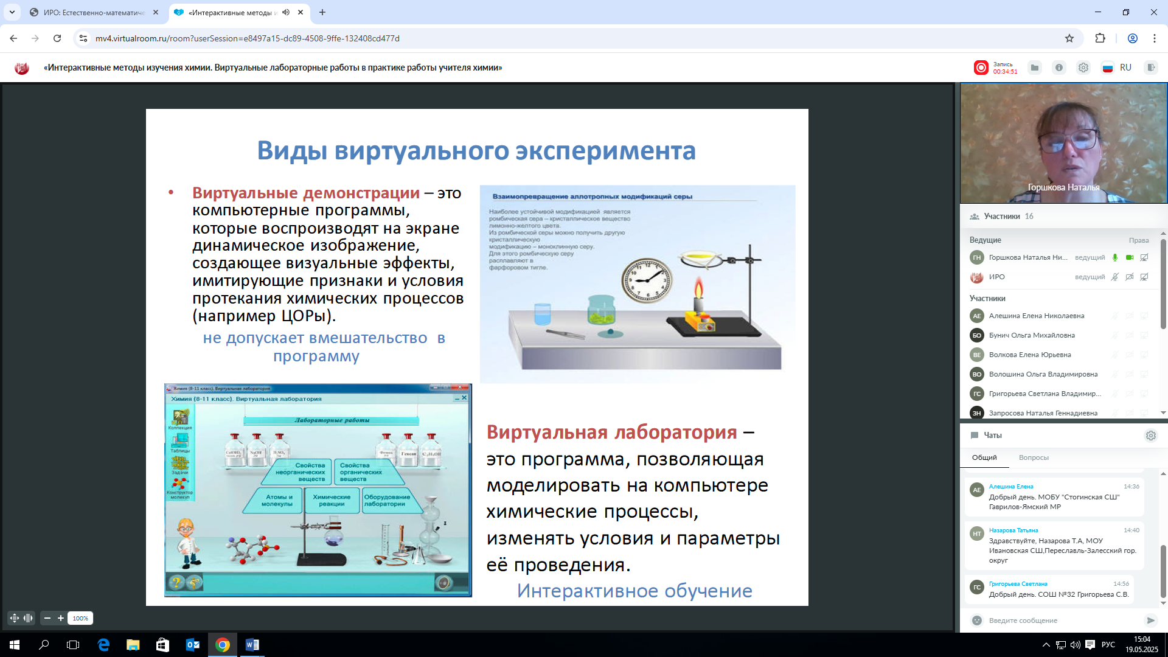Click the chat message input field
This screenshot has height=657, width=1168.
1063,620
